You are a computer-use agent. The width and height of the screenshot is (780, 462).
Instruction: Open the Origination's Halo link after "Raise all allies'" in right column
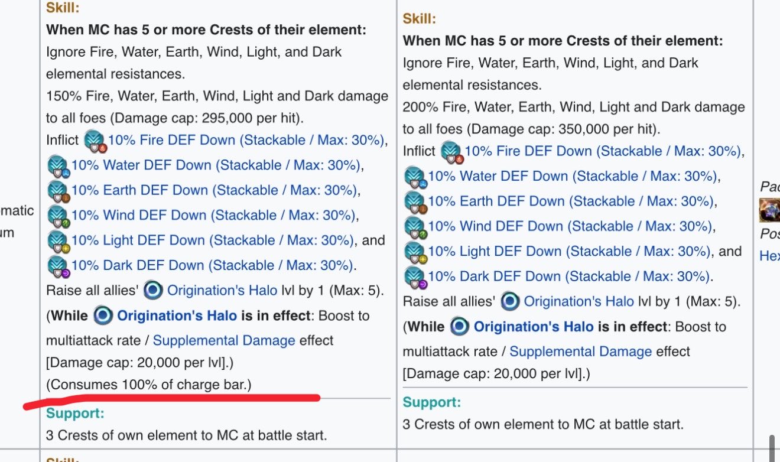point(579,301)
